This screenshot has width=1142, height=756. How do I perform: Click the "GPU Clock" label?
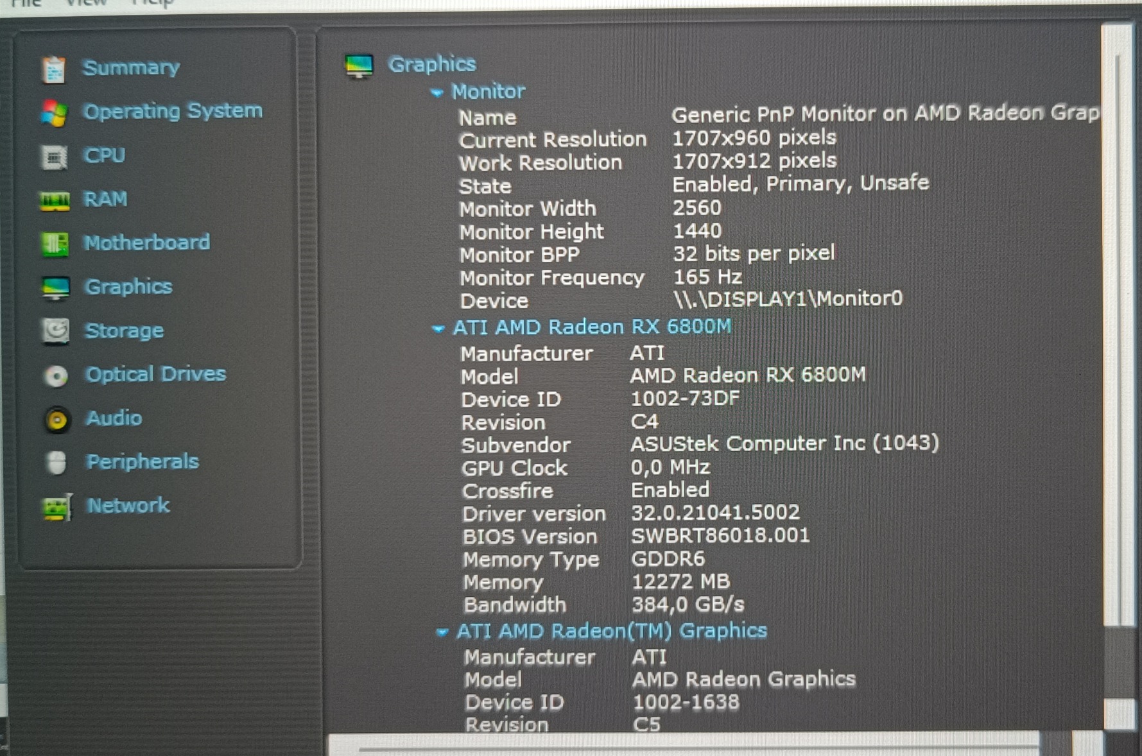[x=514, y=468]
